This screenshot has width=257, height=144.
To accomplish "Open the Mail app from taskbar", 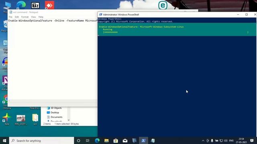I will coord(125,140).
